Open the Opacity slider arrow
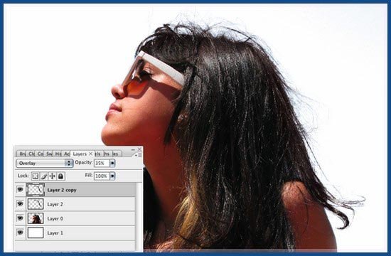The height and width of the screenshot is (256, 391). pyautogui.click(x=112, y=163)
